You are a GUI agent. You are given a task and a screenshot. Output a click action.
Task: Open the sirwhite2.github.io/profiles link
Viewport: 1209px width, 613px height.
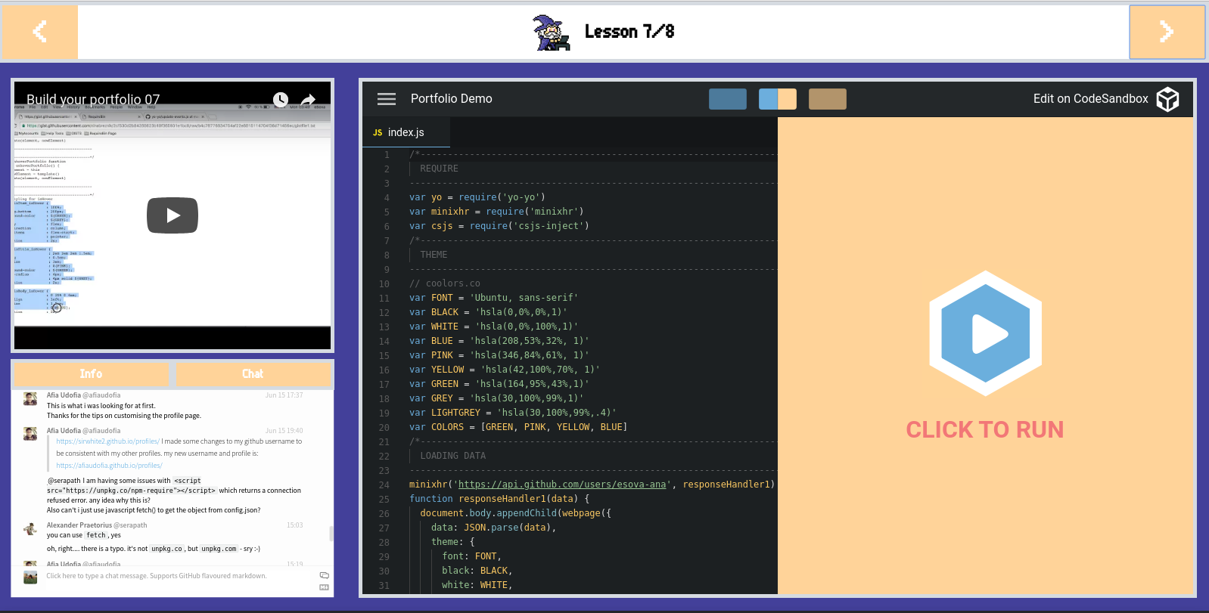click(108, 441)
